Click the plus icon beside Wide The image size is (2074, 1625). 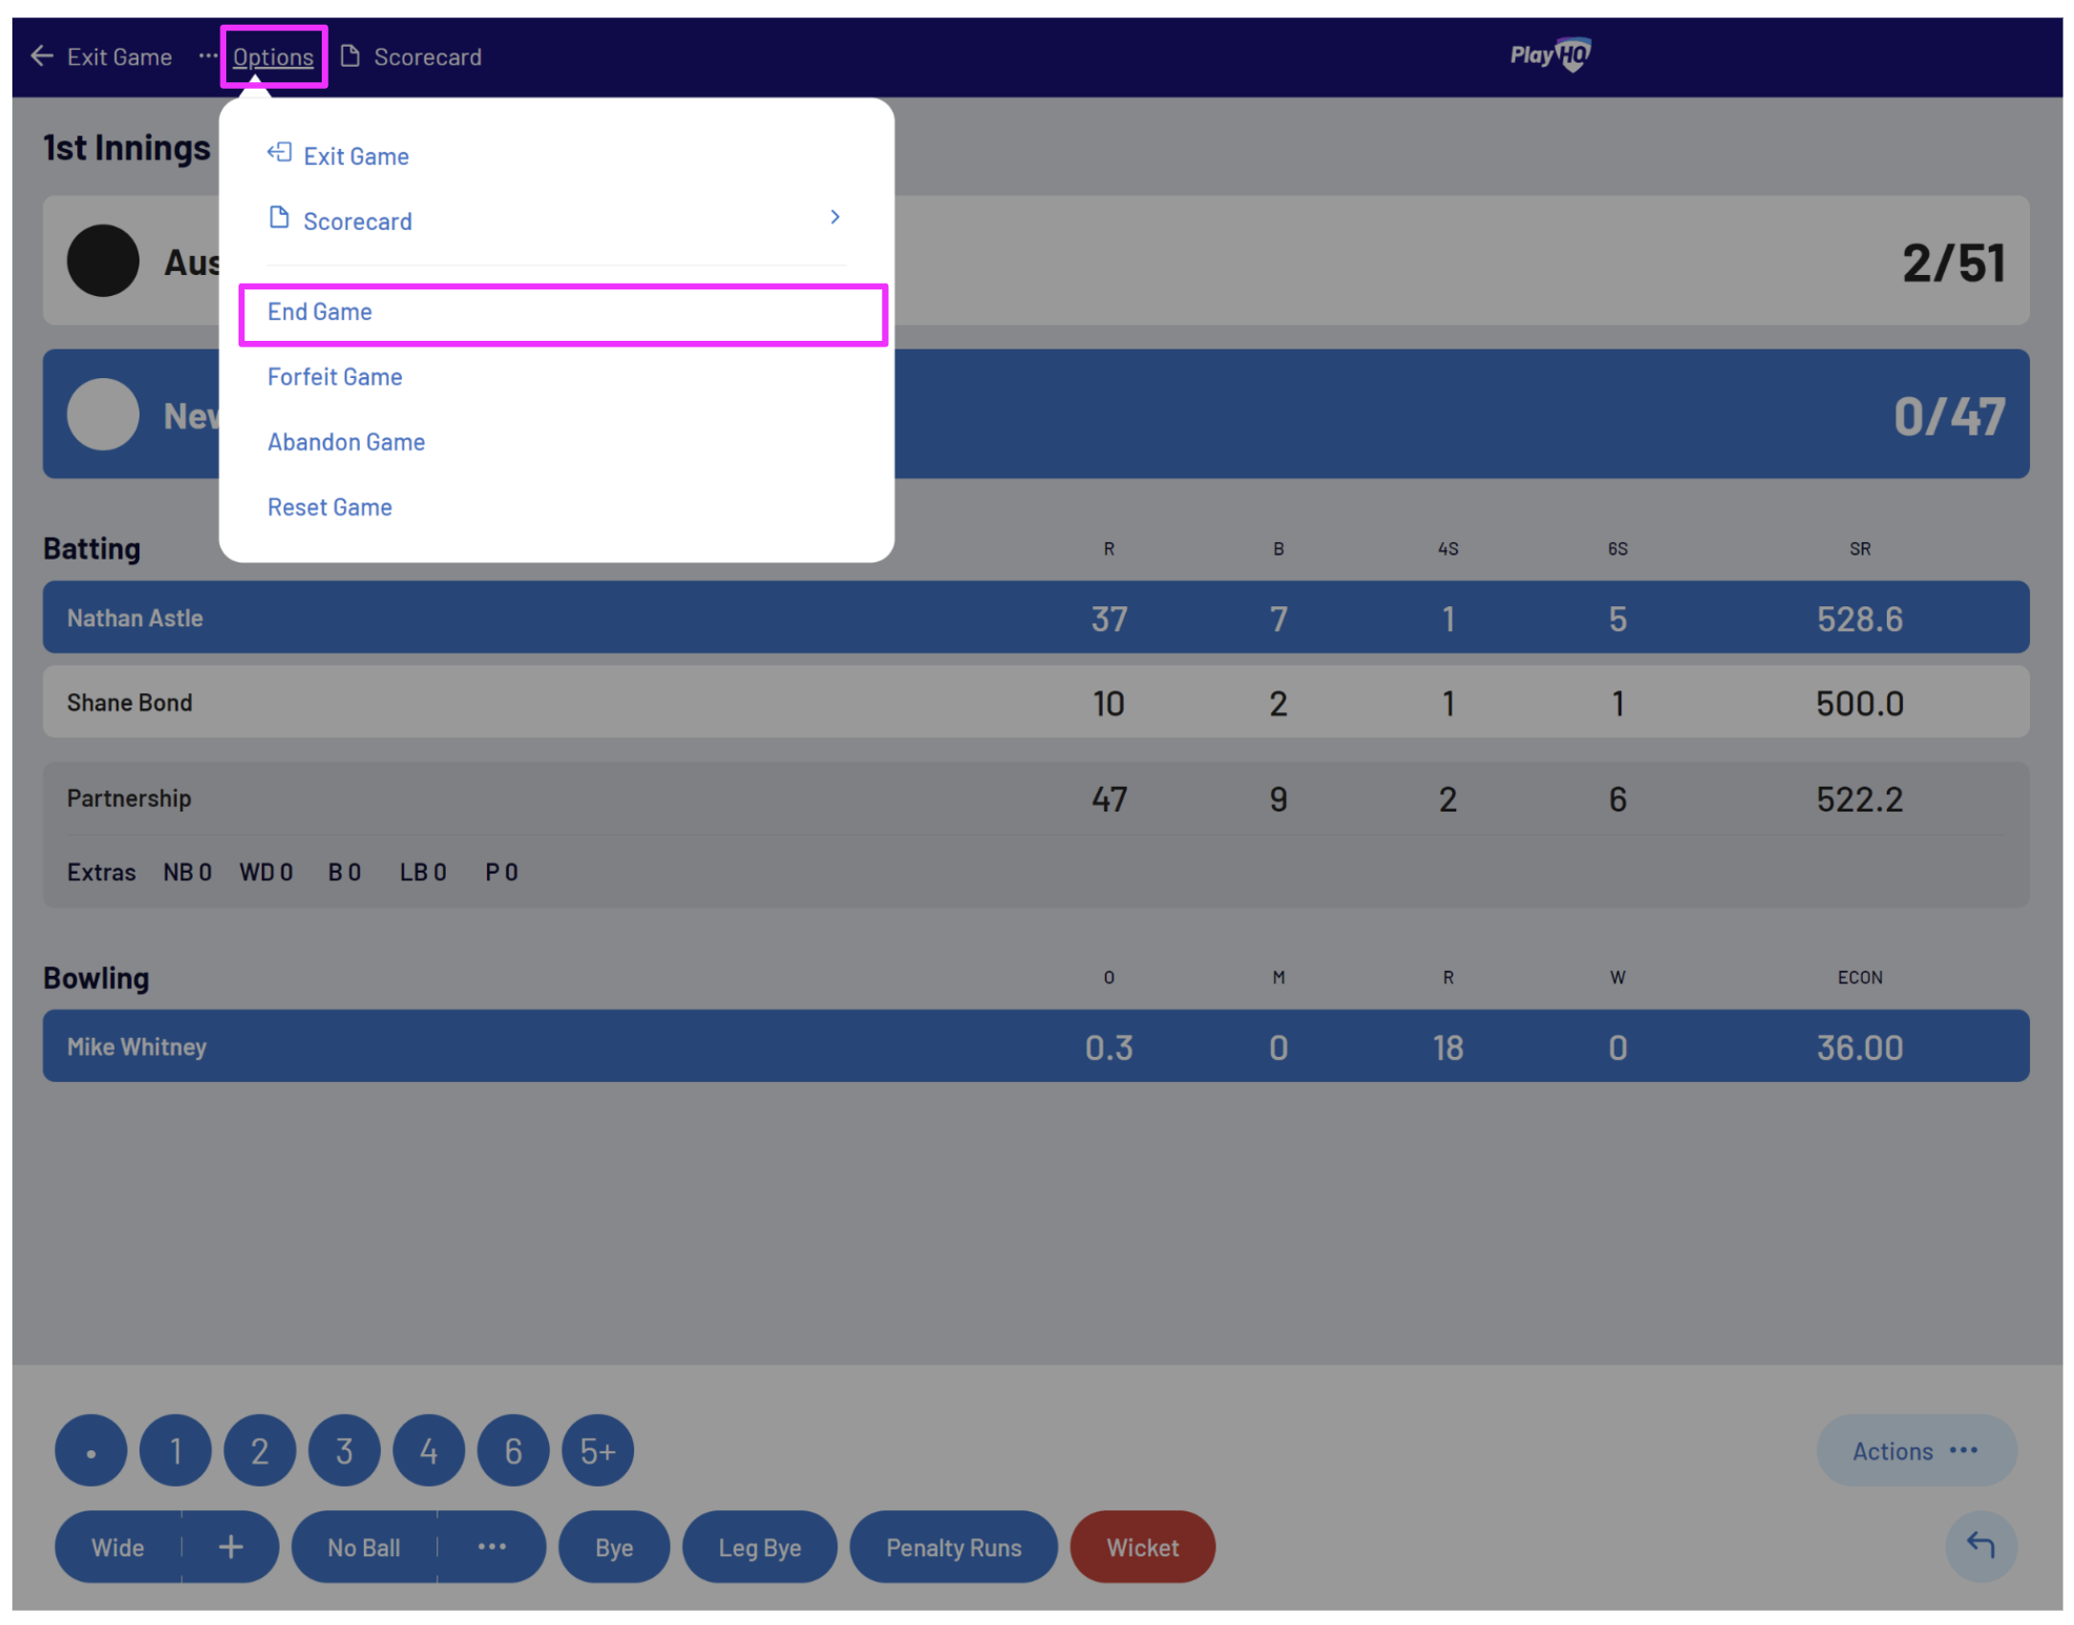230,1546
